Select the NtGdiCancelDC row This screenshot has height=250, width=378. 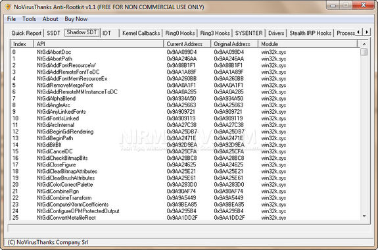(x=185, y=151)
